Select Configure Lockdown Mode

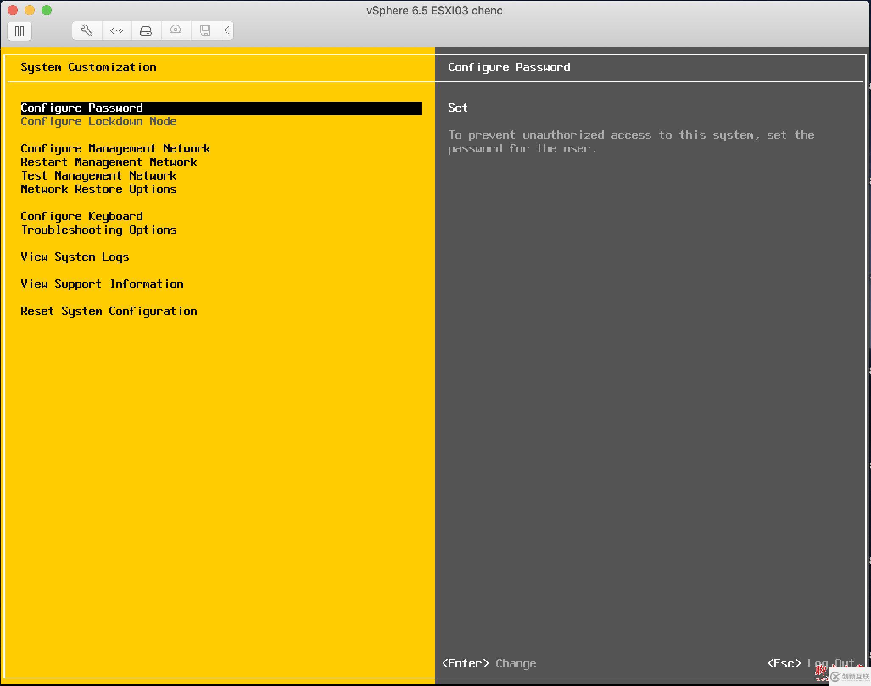click(98, 122)
